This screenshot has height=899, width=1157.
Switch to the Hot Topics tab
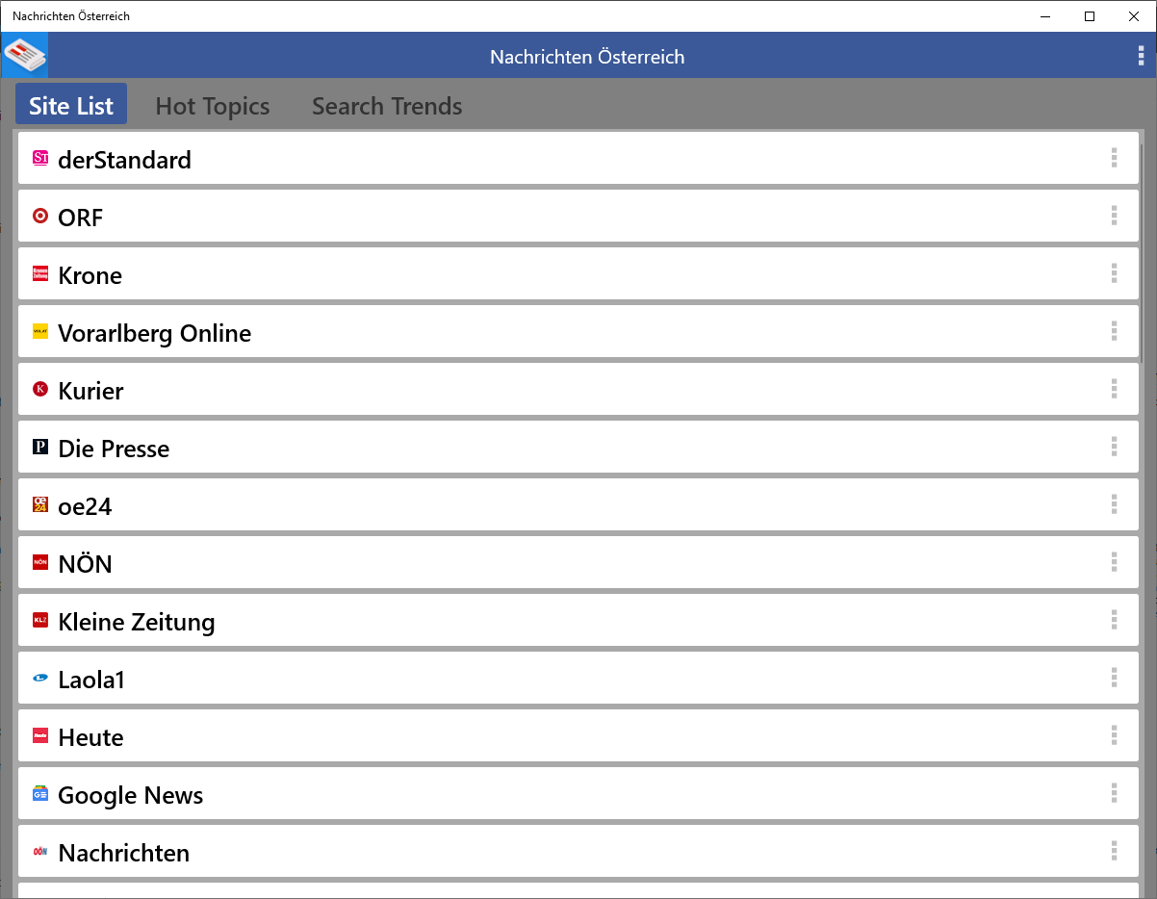tap(213, 106)
